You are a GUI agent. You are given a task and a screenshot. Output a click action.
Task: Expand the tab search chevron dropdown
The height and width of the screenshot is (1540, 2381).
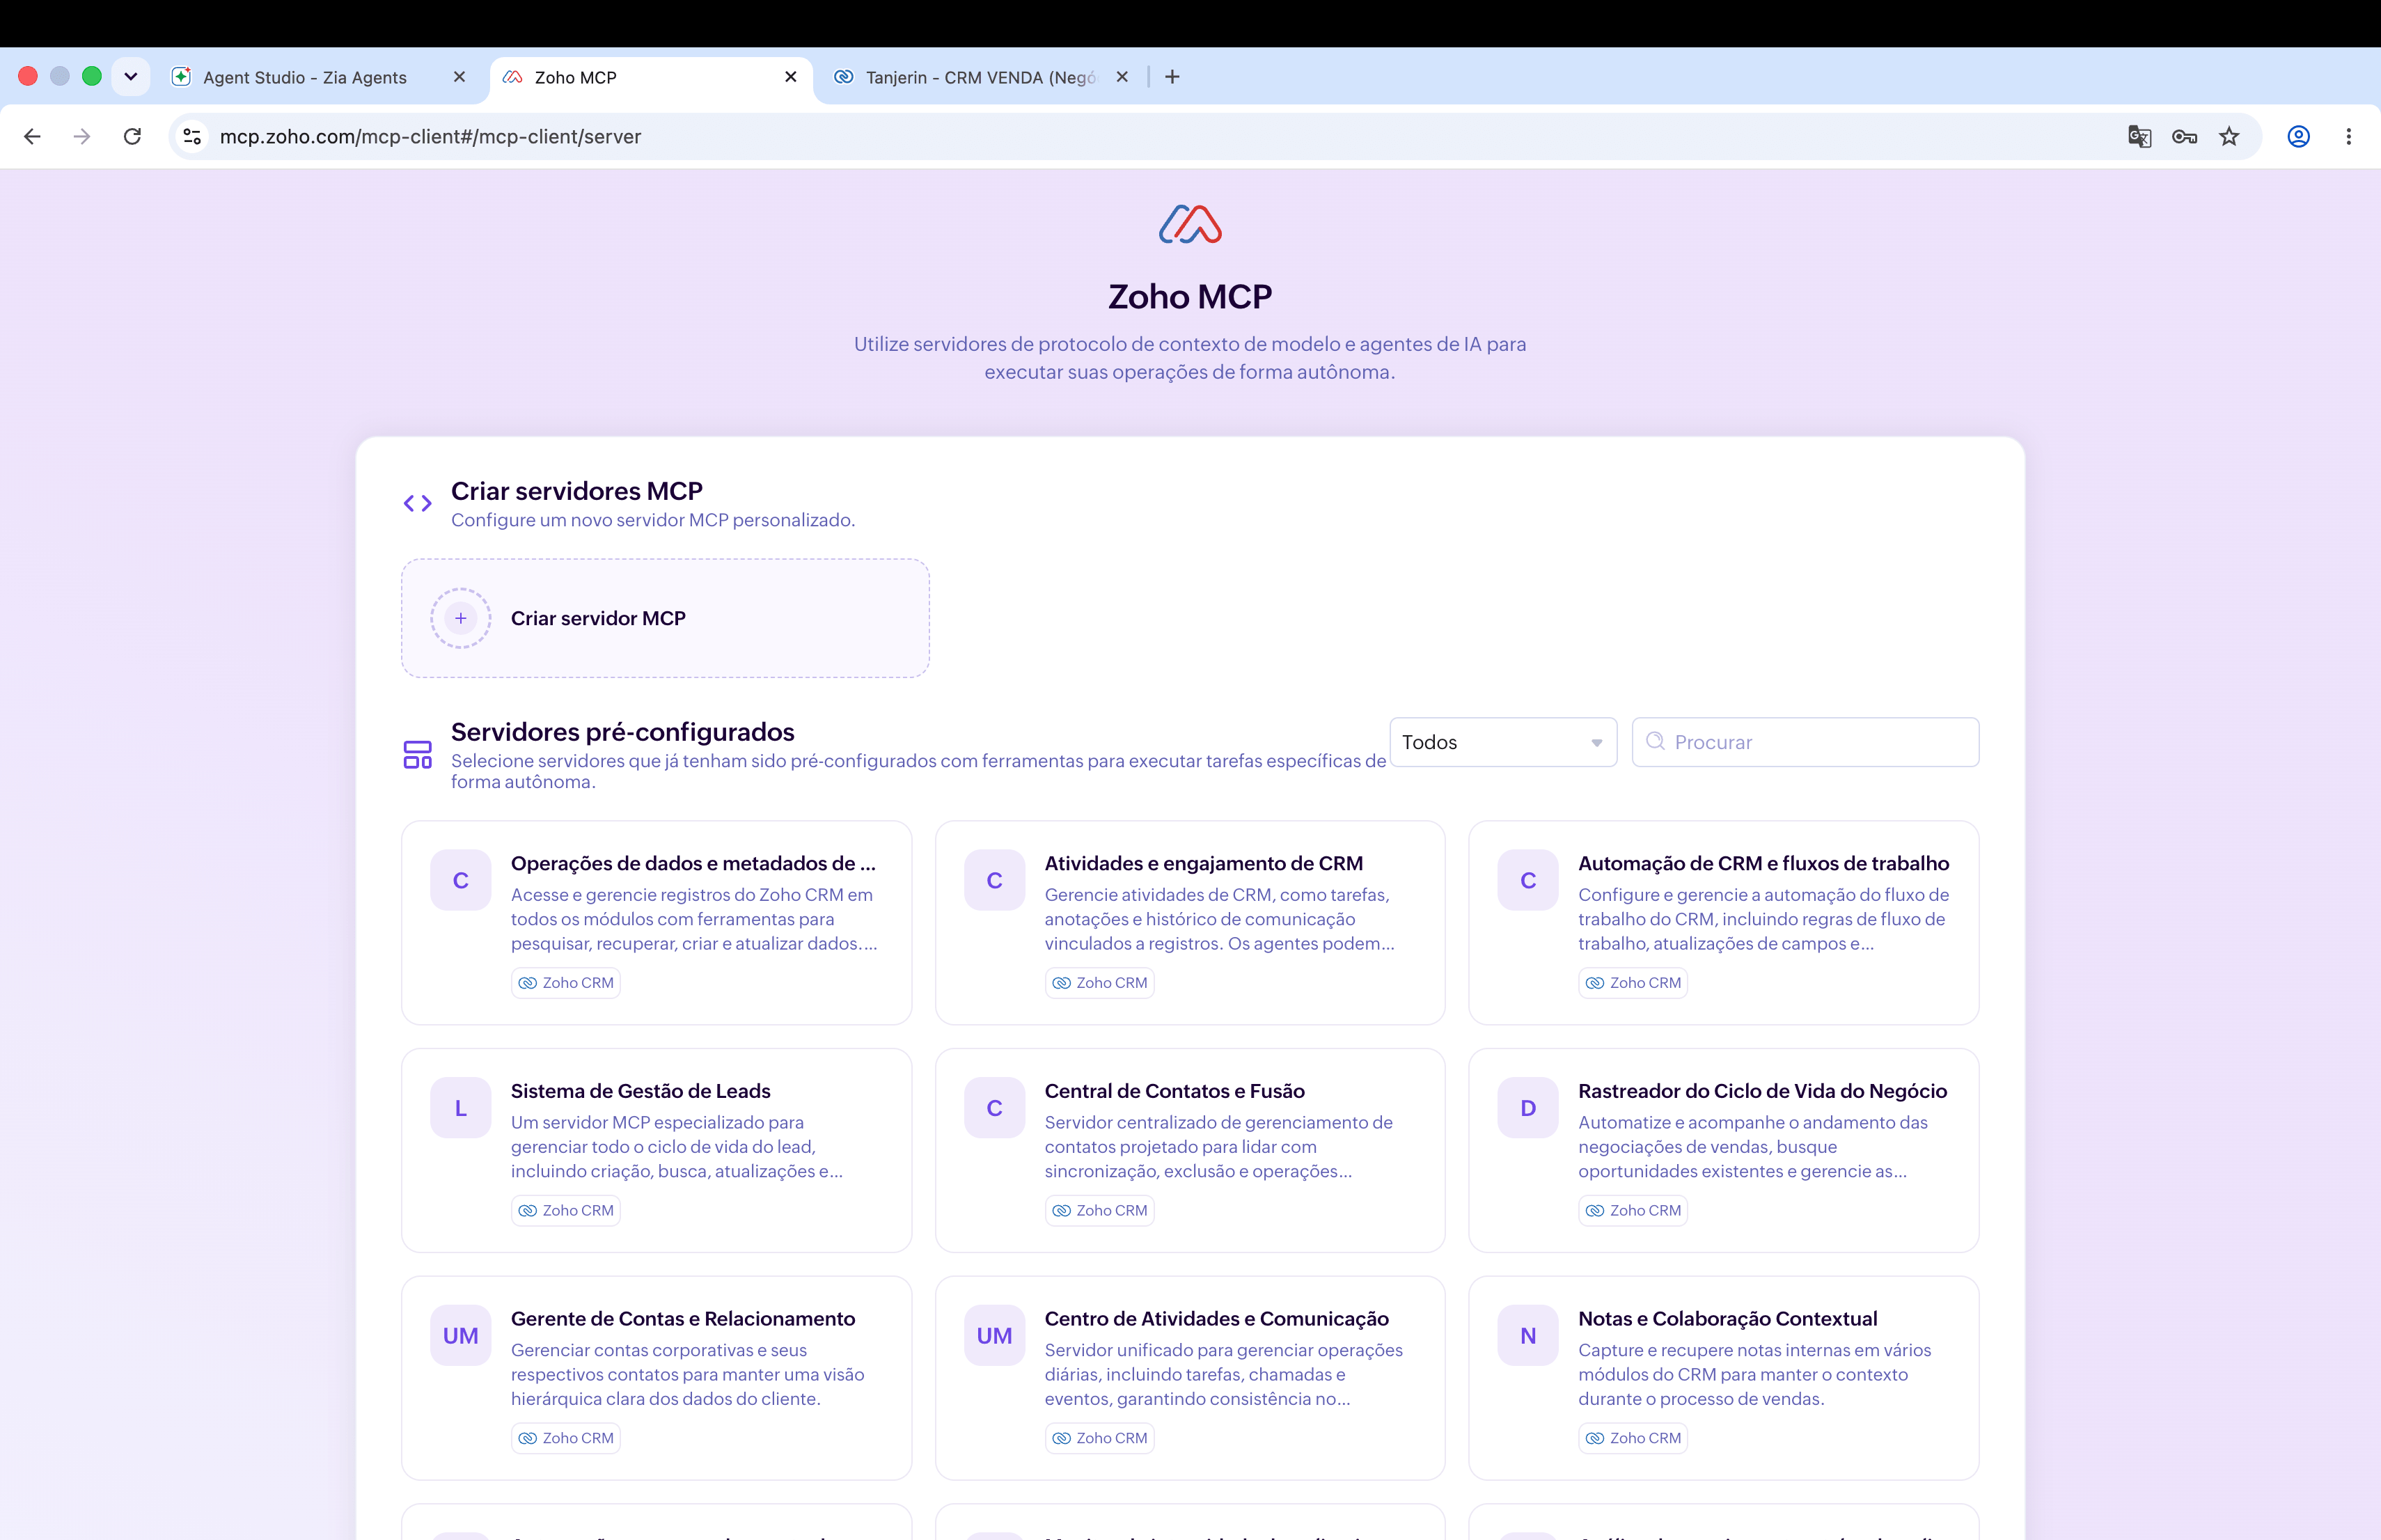click(131, 77)
